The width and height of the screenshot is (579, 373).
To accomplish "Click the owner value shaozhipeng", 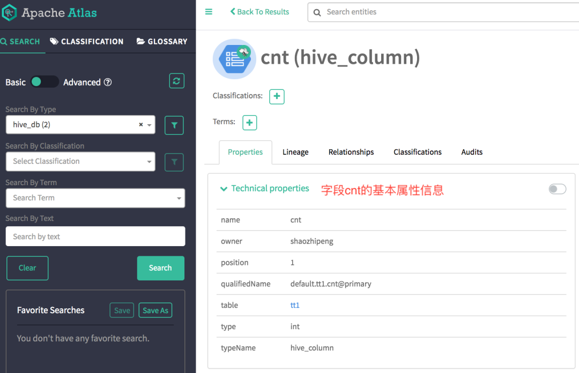I will 311,241.
